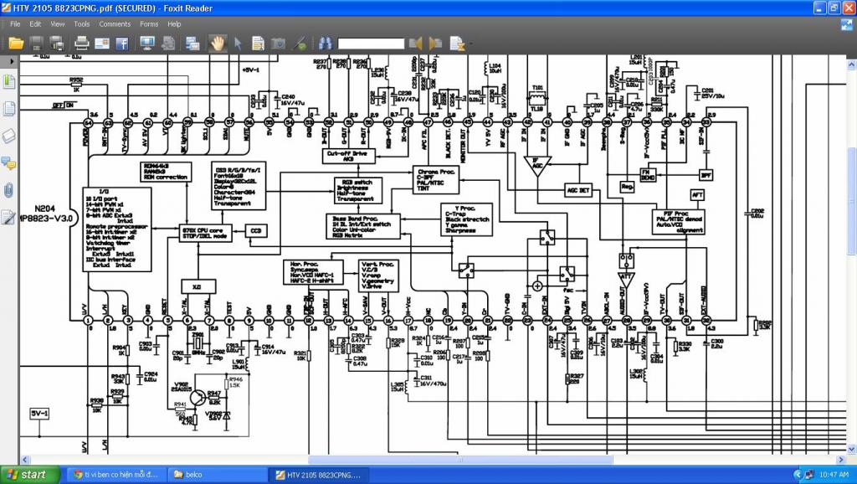857x484 pixels.
Task: Click the 'AGC DET' block in schematic
Action: pyautogui.click(x=578, y=190)
